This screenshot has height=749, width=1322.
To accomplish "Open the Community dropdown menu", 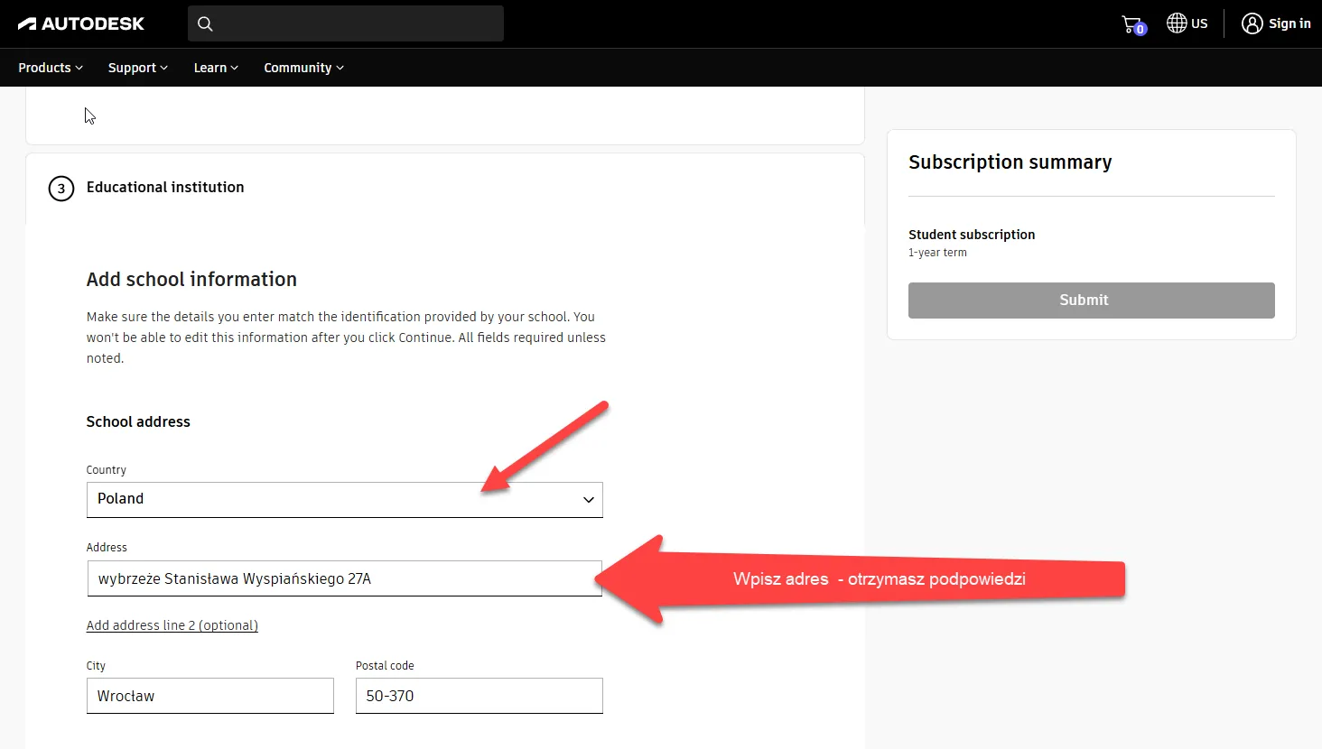I will [x=303, y=68].
